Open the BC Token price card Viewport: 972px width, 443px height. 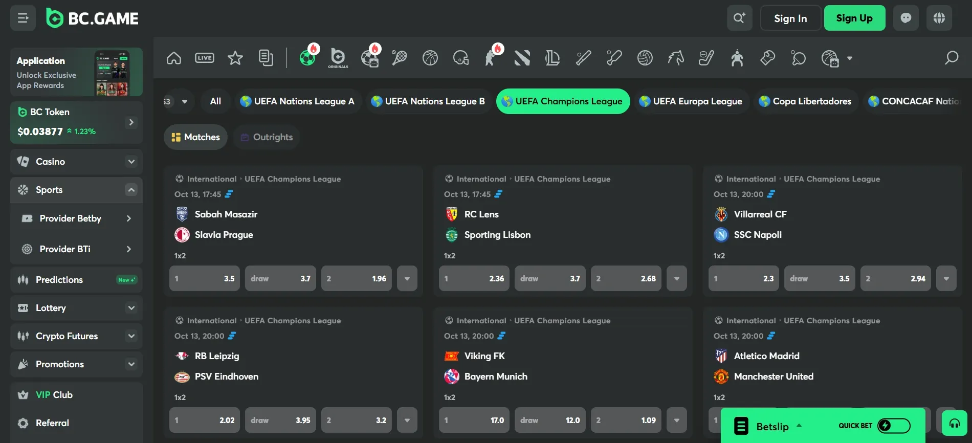[x=76, y=122]
